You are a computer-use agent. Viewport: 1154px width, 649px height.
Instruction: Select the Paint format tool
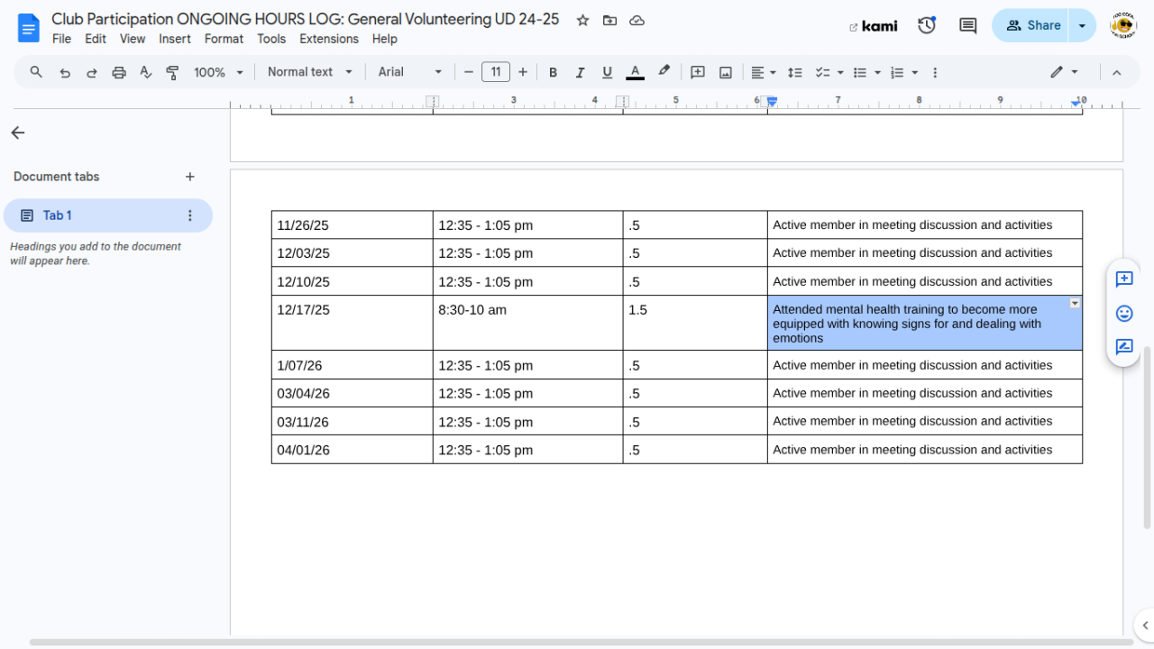(172, 72)
